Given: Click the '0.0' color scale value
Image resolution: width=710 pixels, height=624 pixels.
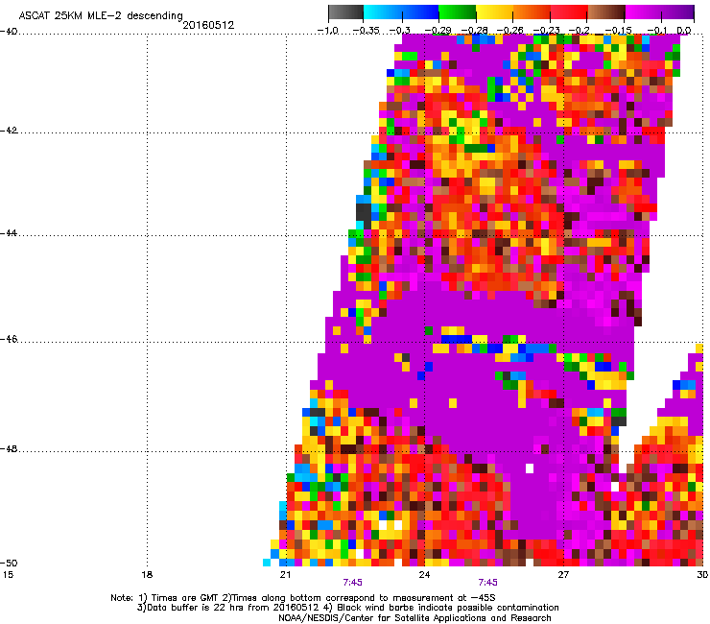Looking at the screenshot, I should 684,31.
